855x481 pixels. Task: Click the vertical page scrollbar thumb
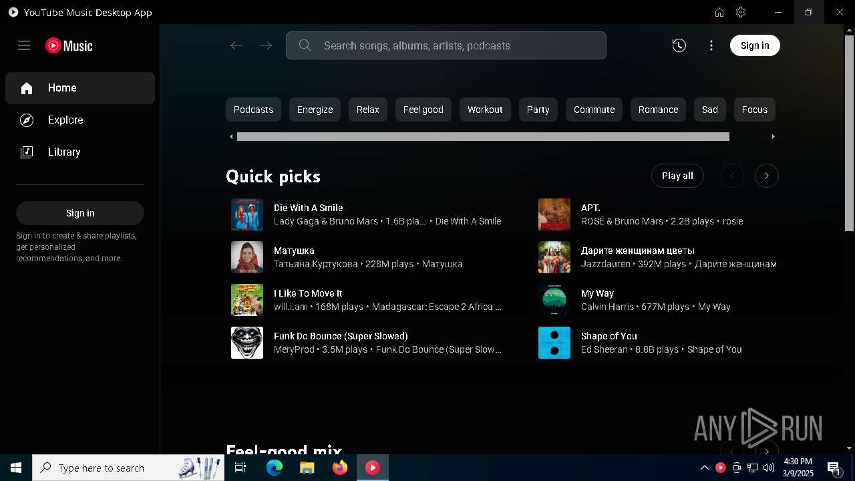(x=850, y=134)
